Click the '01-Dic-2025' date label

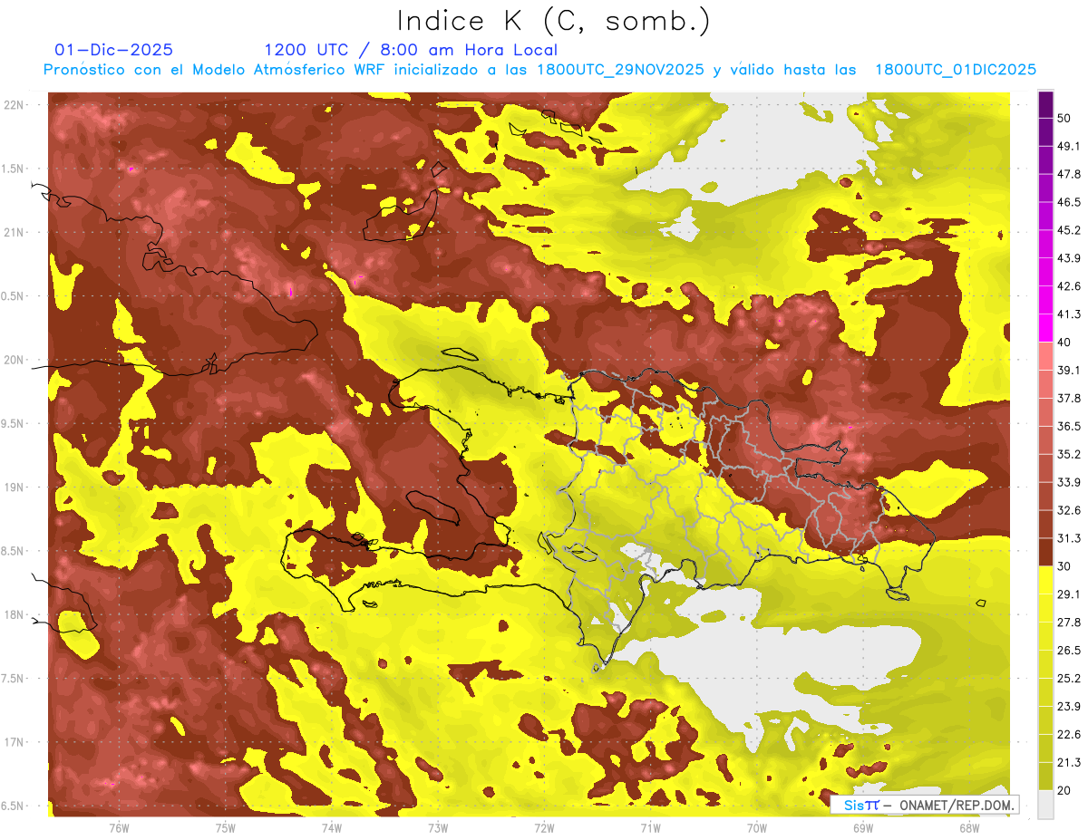(x=113, y=50)
